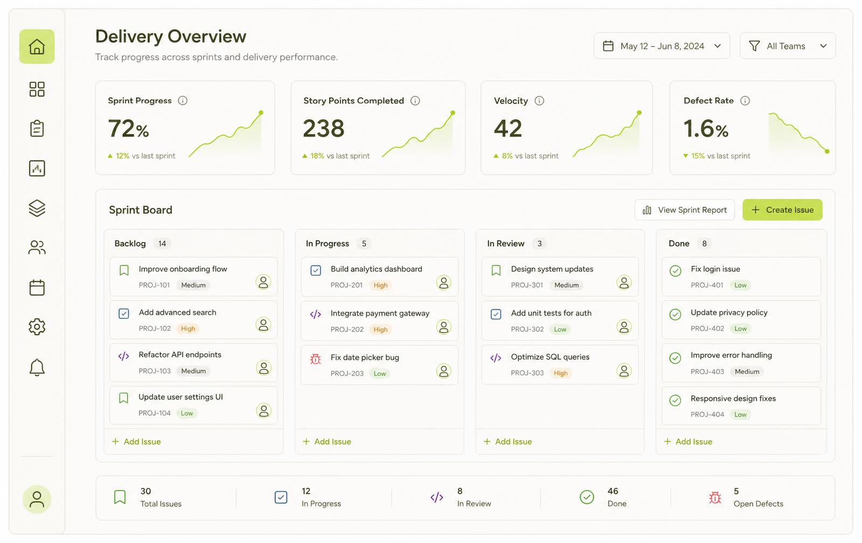This screenshot has width=862, height=543.
Task: Toggle task checkbox on Build analytics dashboard
Action: 316,270
